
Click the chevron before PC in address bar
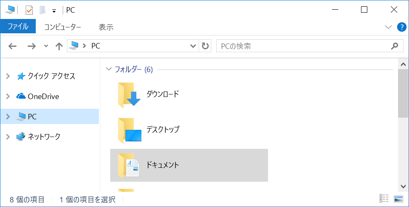pos(84,46)
